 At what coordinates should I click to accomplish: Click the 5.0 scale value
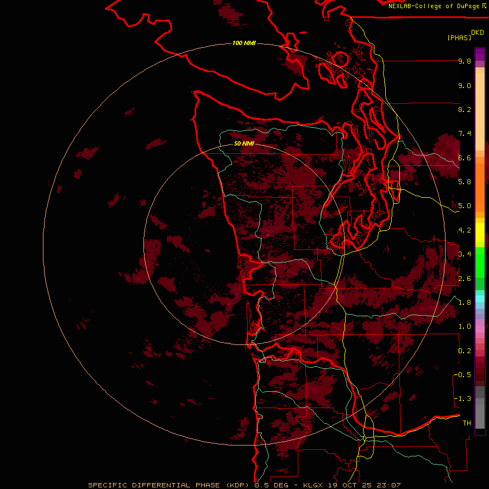[x=465, y=206]
